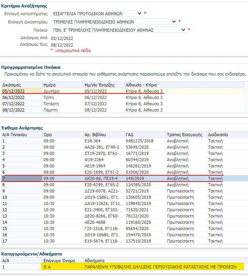This screenshot has width=248, height=277.
Task: Click the Ημ/νία Έναρξης column header
Action: coord(104,85)
